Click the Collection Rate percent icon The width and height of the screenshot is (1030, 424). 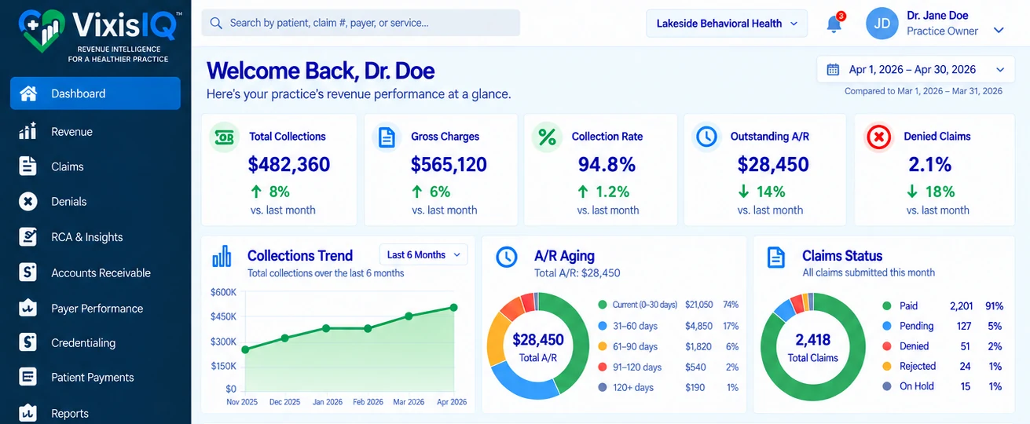point(547,137)
